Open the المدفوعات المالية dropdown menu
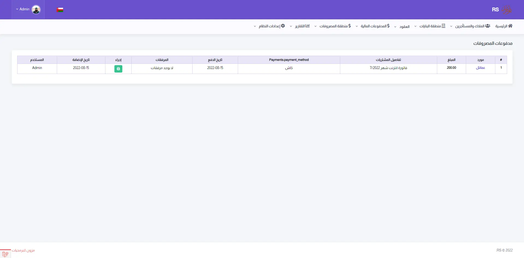524x258 pixels. 373,26
